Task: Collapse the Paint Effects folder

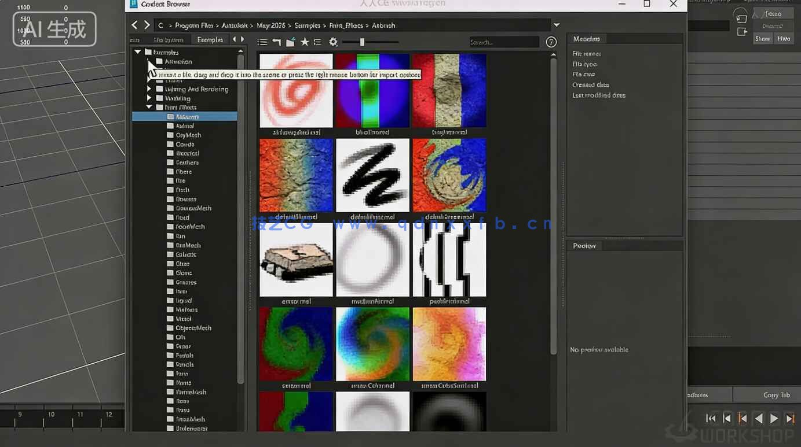Action: [149, 107]
